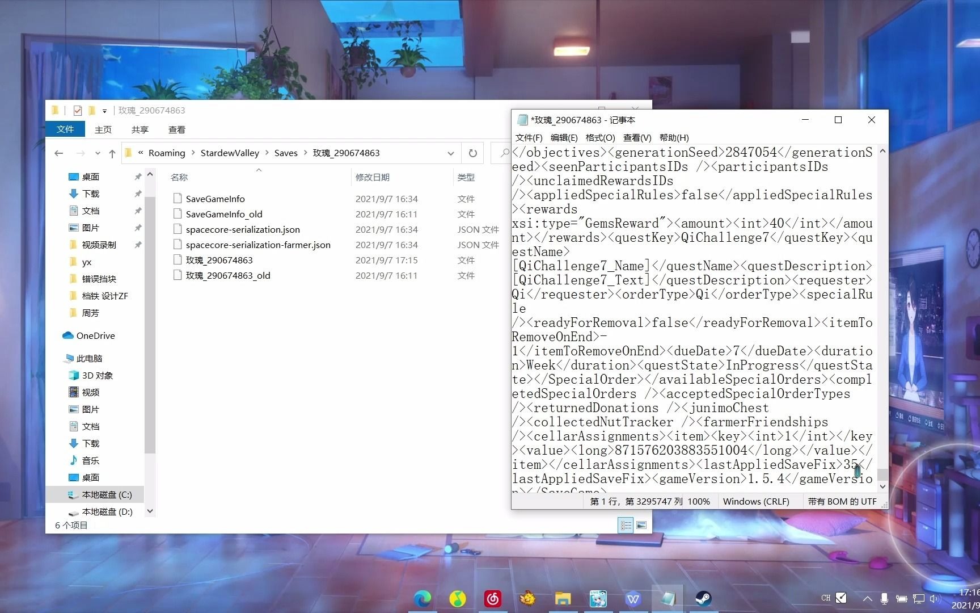980x613 pixels.
Task: Select spacecore-serialization.json file icon
Action: point(178,229)
